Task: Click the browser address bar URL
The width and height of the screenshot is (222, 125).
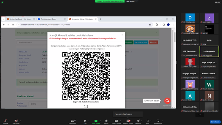Action: (x=45, y=25)
